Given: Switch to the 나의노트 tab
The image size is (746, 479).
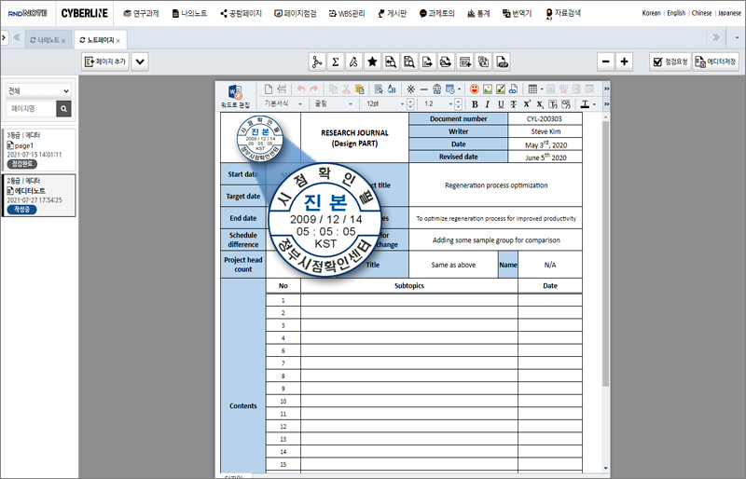Looking at the screenshot, I should (45, 41).
